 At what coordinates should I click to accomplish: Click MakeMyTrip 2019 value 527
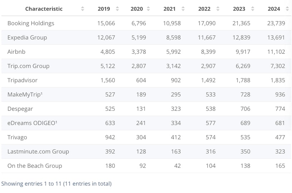[x=110, y=95]
